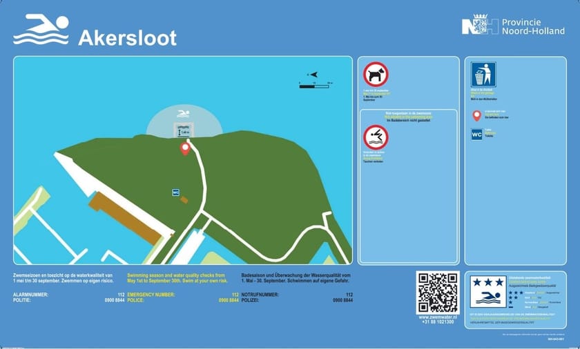The image size is (580, 349).
Task: Click the phone number +31 88 1021300
Action: click(x=438, y=322)
